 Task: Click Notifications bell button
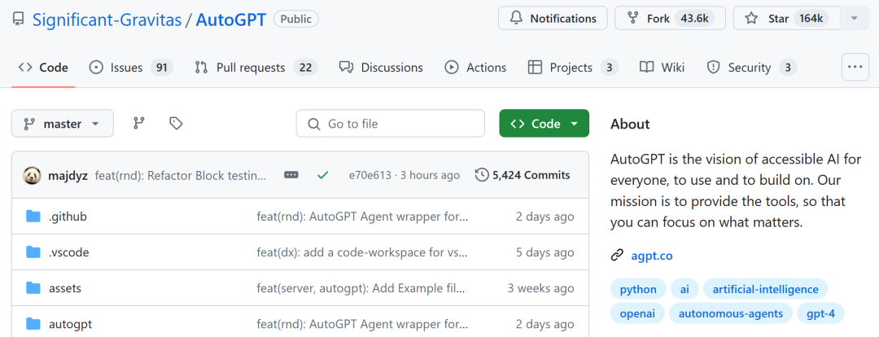click(x=553, y=19)
